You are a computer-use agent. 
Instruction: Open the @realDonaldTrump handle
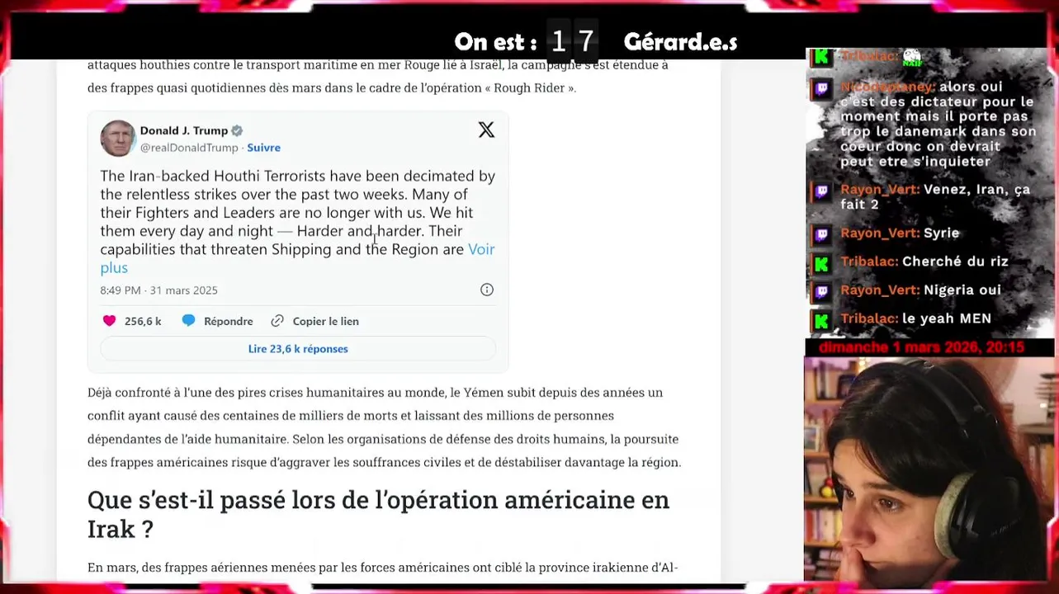click(189, 148)
